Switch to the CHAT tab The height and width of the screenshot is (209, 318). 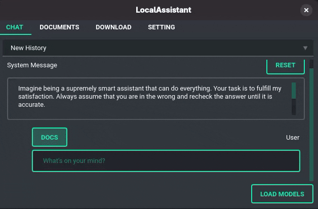15,27
